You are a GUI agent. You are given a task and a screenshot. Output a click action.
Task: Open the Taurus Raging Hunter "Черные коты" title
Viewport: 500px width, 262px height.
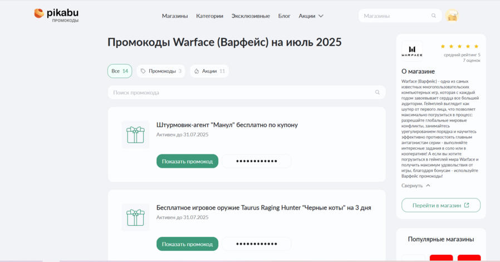tap(264, 208)
